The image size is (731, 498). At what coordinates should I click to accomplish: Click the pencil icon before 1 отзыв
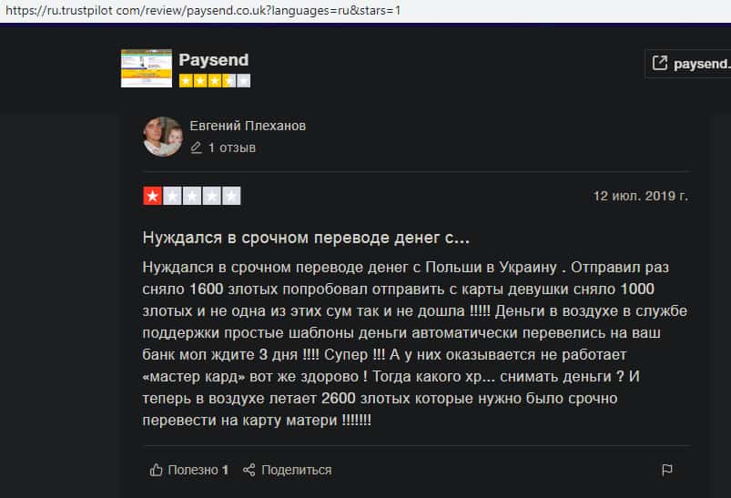coord(196,147)
